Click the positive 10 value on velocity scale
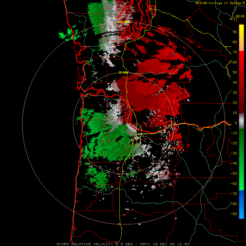 pos(235,113)
